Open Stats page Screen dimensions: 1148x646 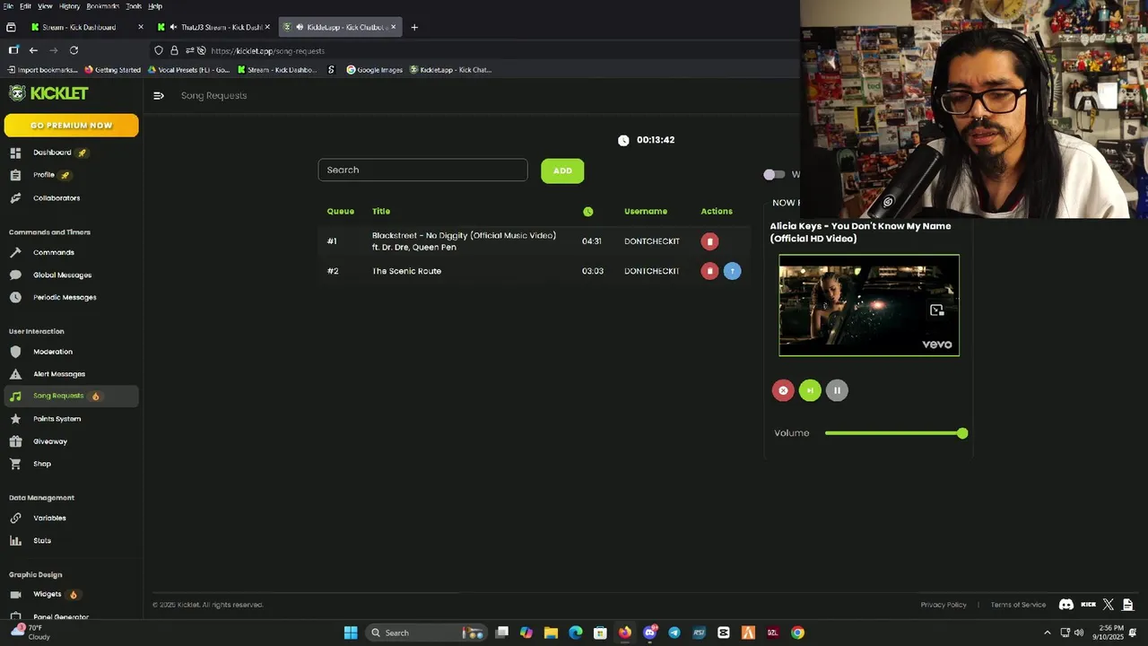(42, 541)
